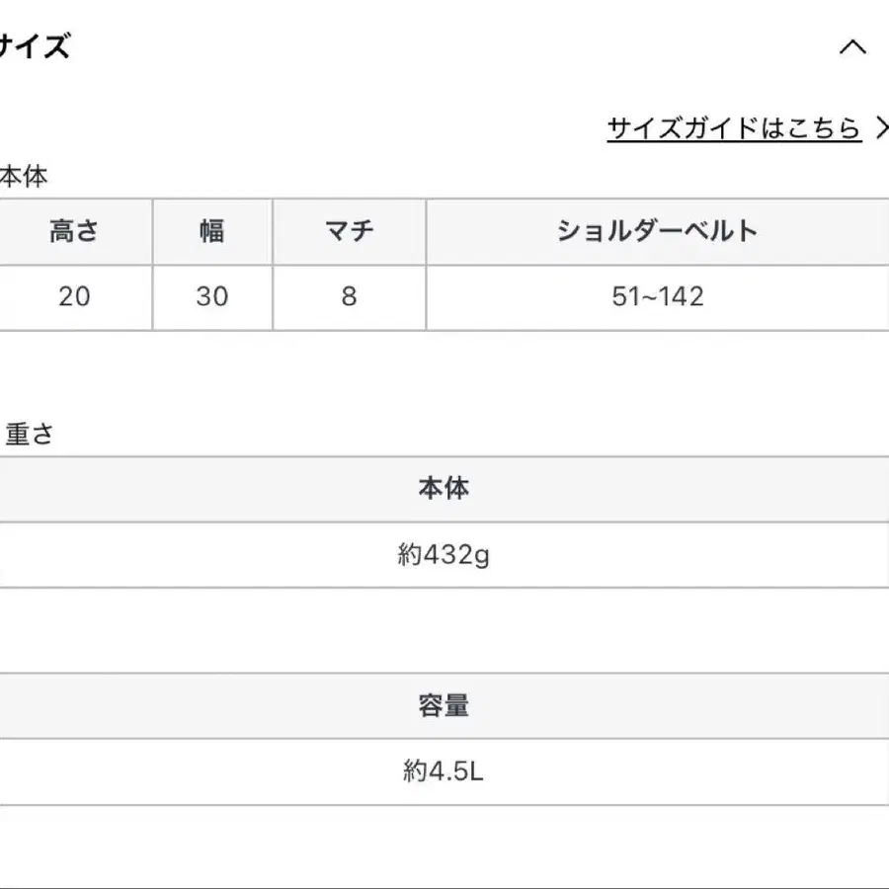Select the 幅 column header
Image resolution: width=889 pixels, height=889 pixels.
coord(210,231)
